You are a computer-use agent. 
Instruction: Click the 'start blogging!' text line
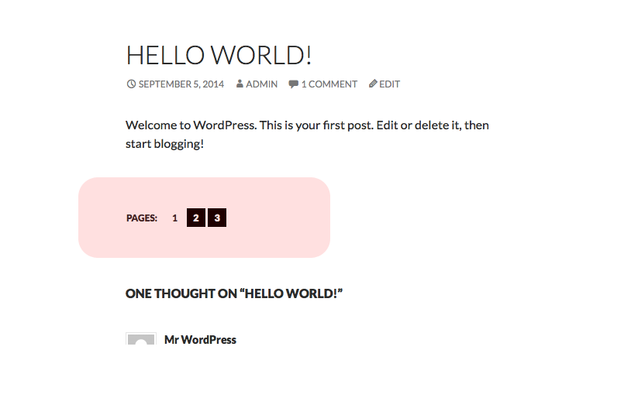coord(164,144)
